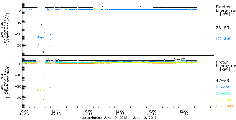Click the [keV] unit under Proton heading
This screenshot has width=236, height=120.
[225, 69]
